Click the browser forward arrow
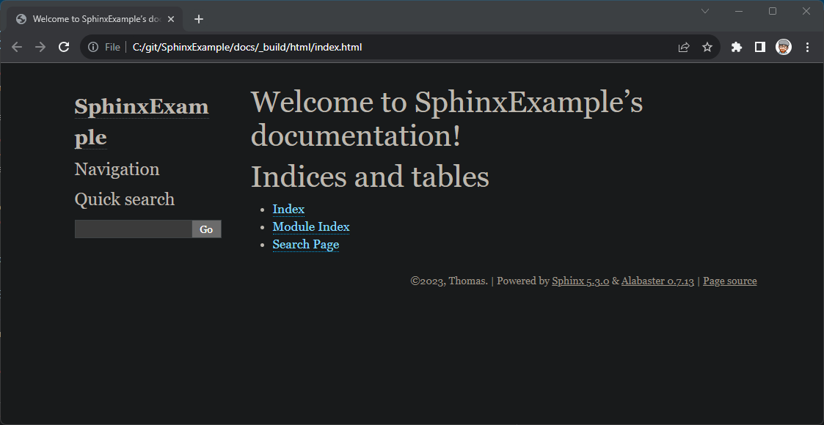 (40, 47)
